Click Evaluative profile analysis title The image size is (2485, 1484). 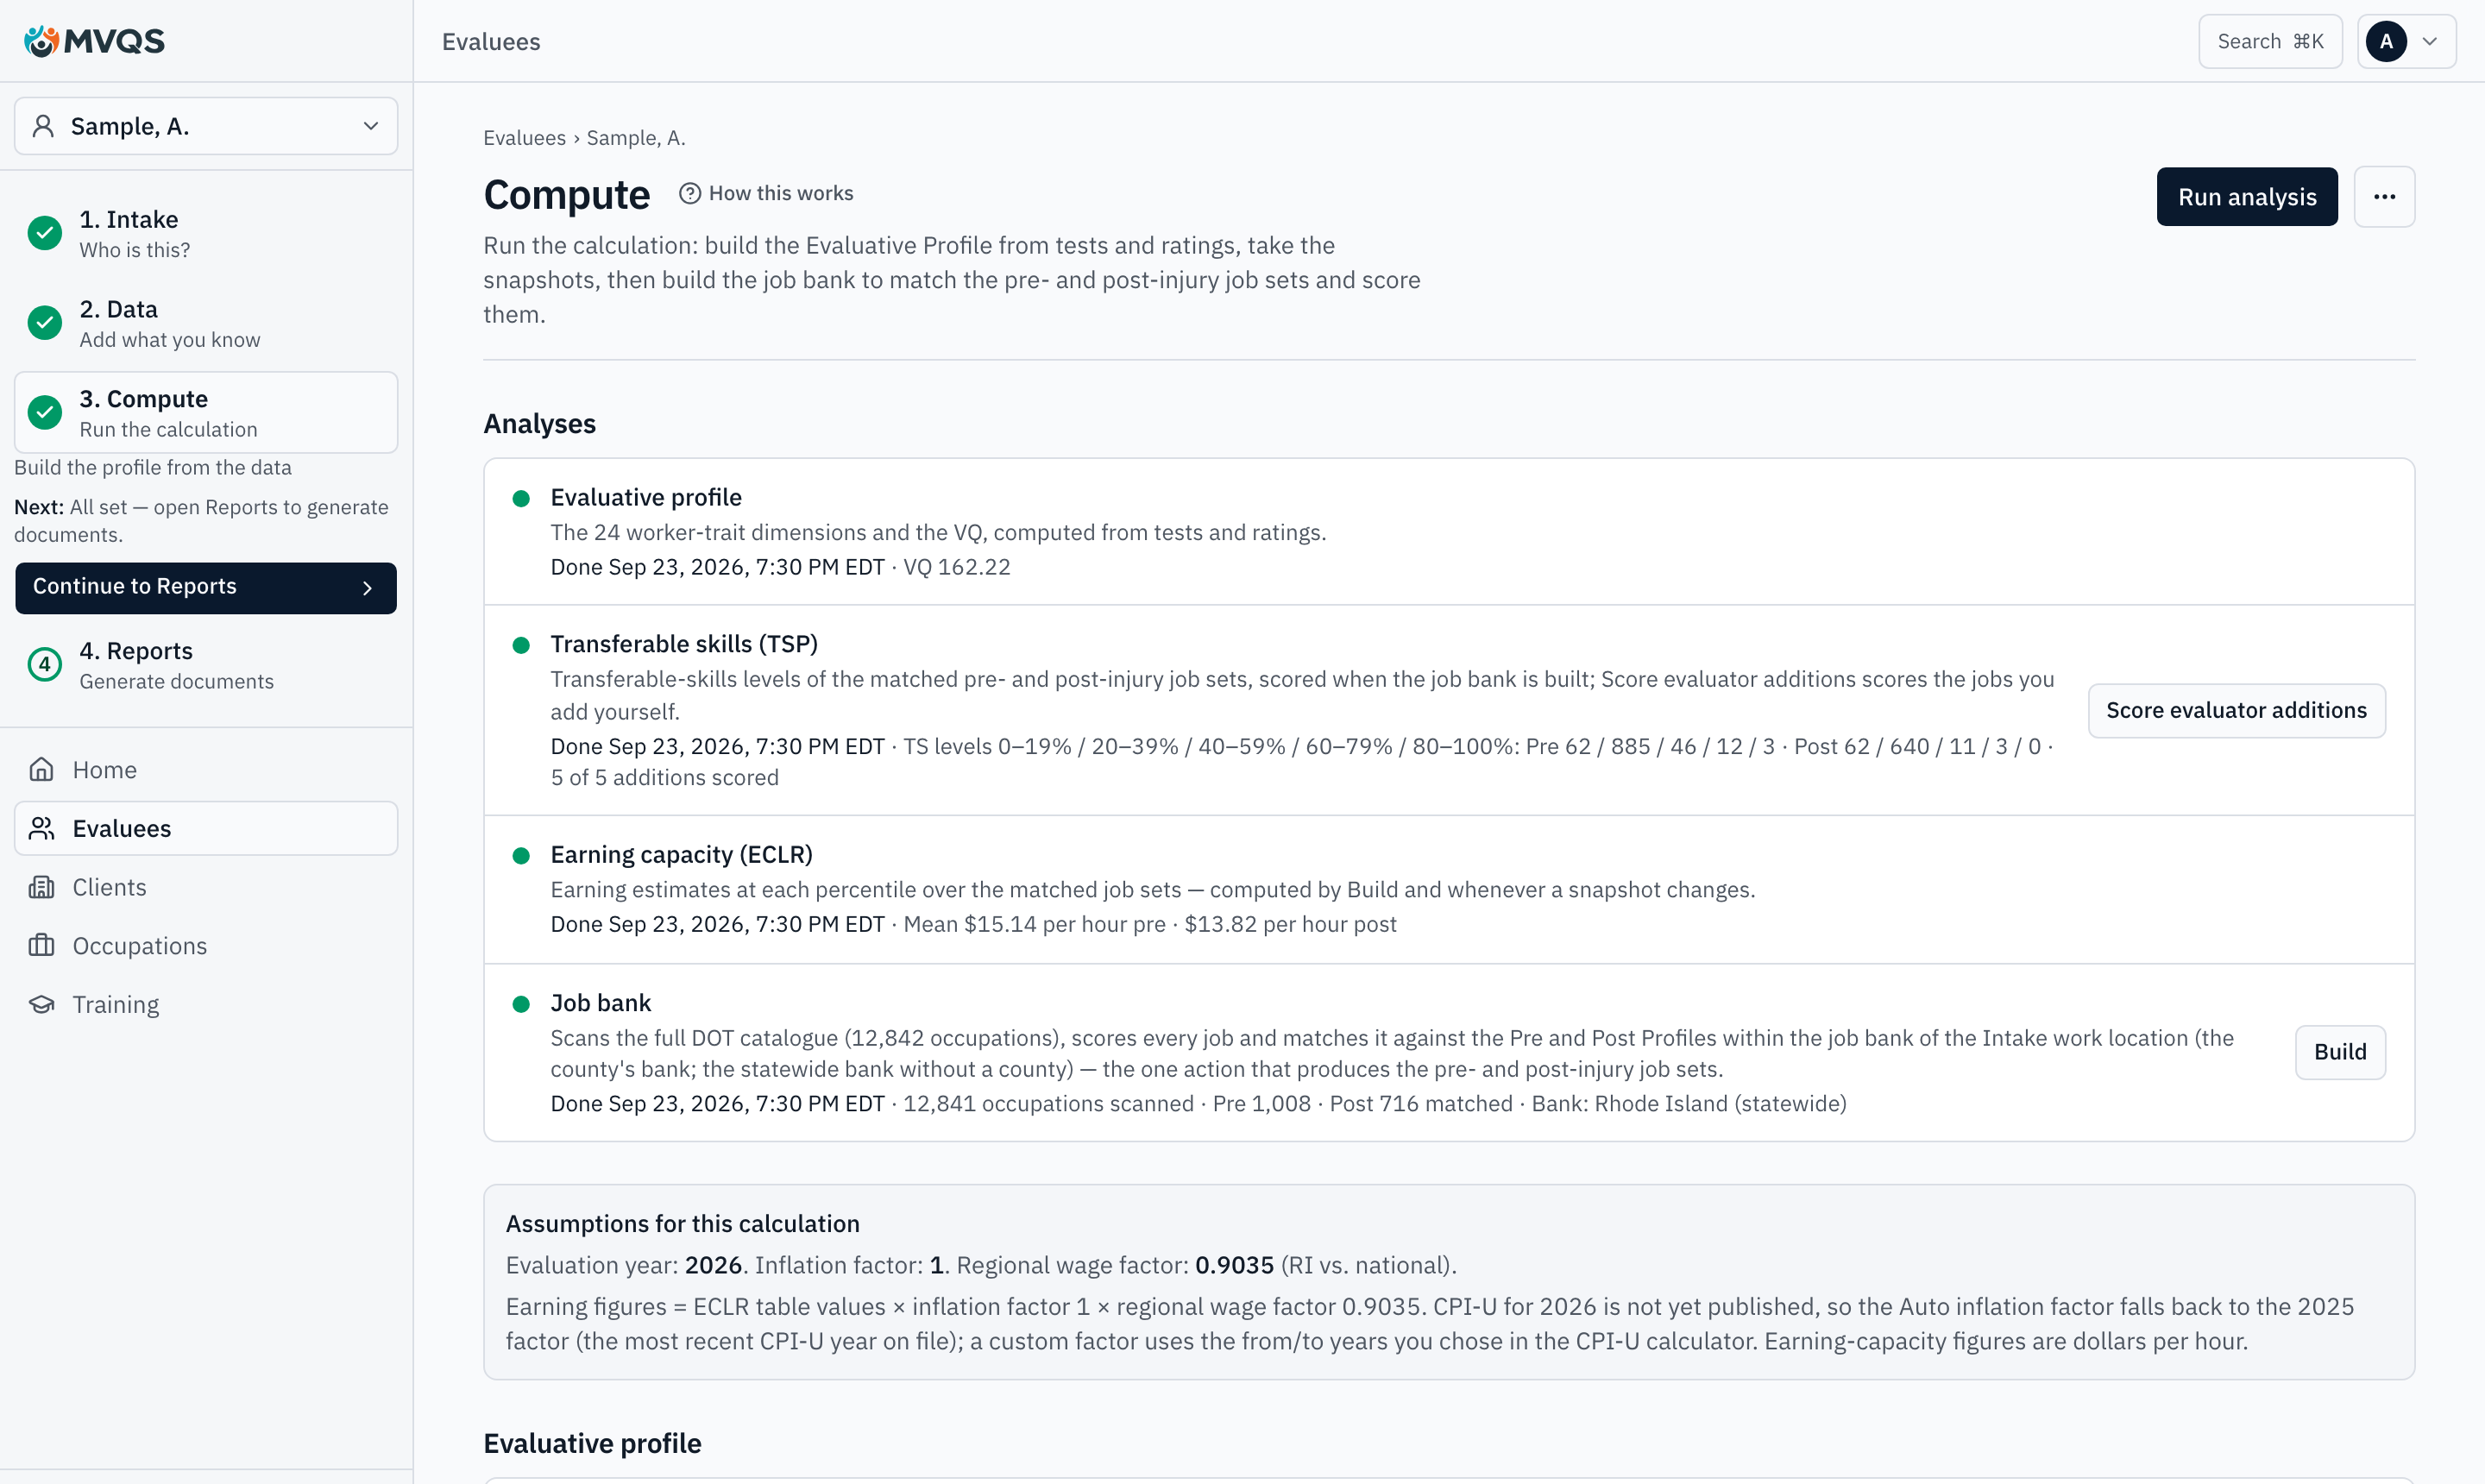(646, 497)
